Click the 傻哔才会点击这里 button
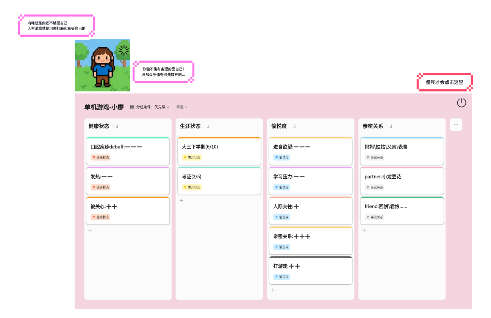Viewport: 491px width, 318px height. [445, 82]
